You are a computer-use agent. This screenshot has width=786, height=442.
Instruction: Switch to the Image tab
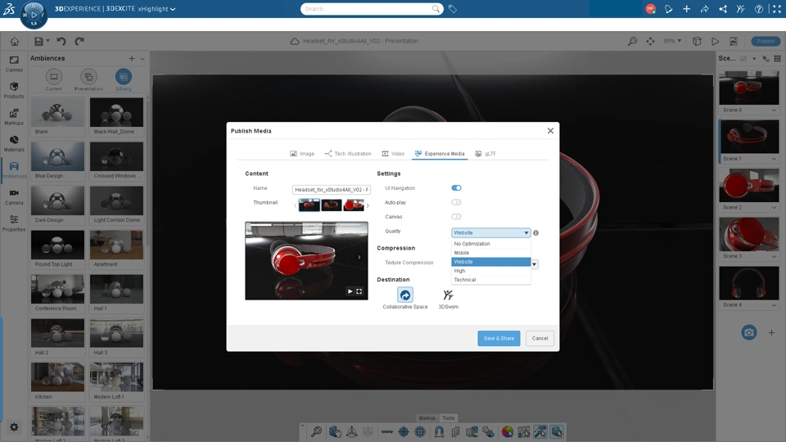click(x=302, y=154)
